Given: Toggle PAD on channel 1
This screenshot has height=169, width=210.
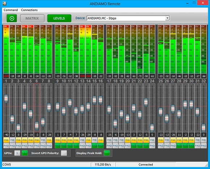Looking at the screenshot, I should pos(6,146).
